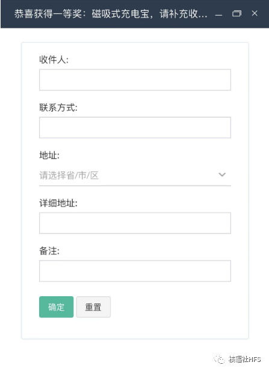The image size is (269, 371).
Task: Expand the address chevron arrow
Action: click(x=222, y=174)
